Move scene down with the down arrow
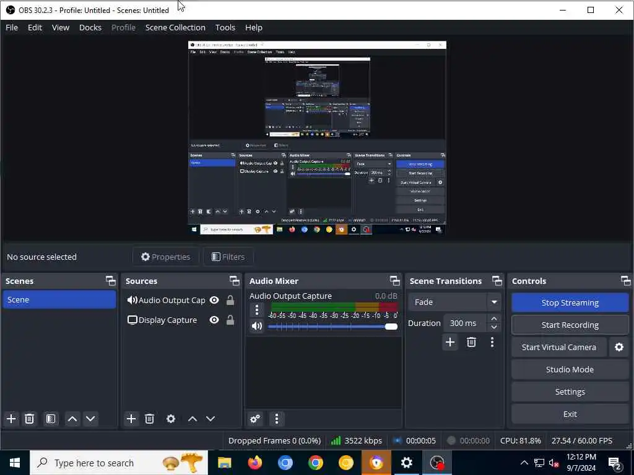Viewport: 634px width, 475px height. 90,419
